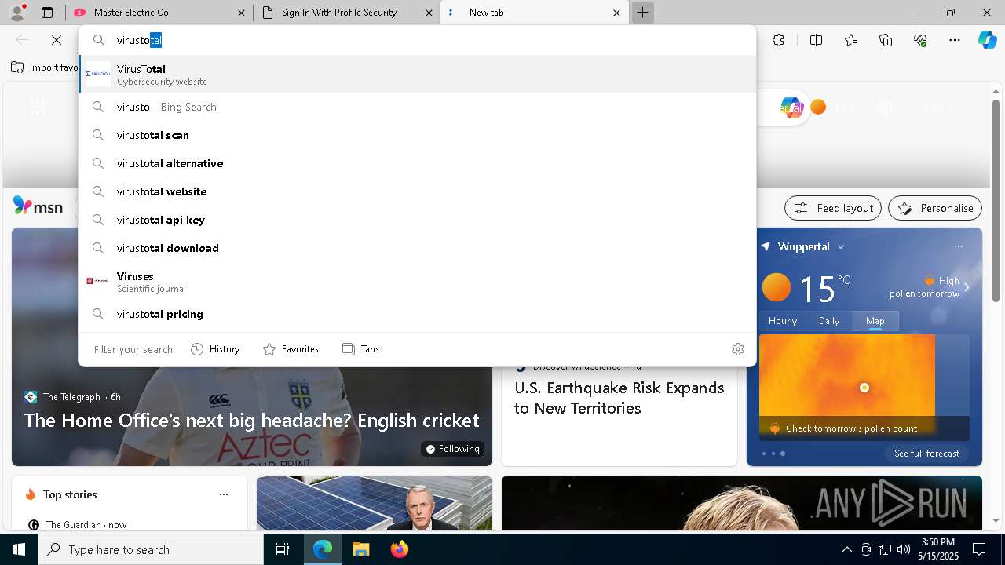This screenshot has height=565, width=1005.
Task: Switch weather to Daily tab
Action: point(829,321)
